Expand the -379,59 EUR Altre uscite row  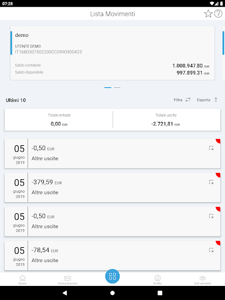pos(112,187)
